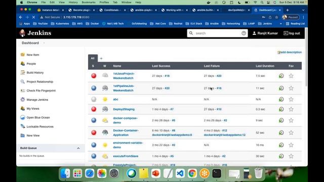Show more bookmarks overflow chevron

(x=280, y=24)
